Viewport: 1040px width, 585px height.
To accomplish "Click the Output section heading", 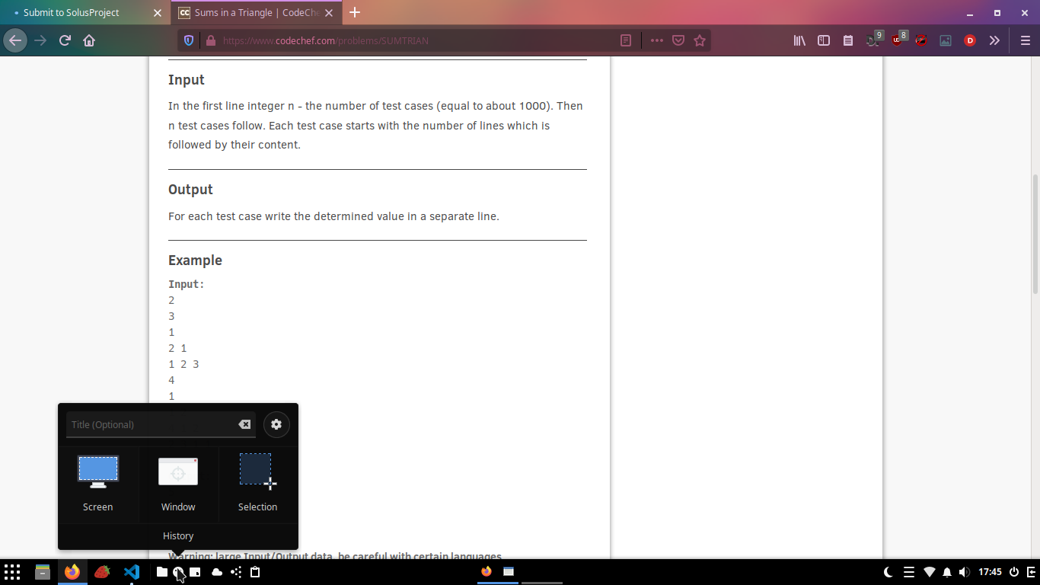I will pyautogui.click(x=190, y=190).
